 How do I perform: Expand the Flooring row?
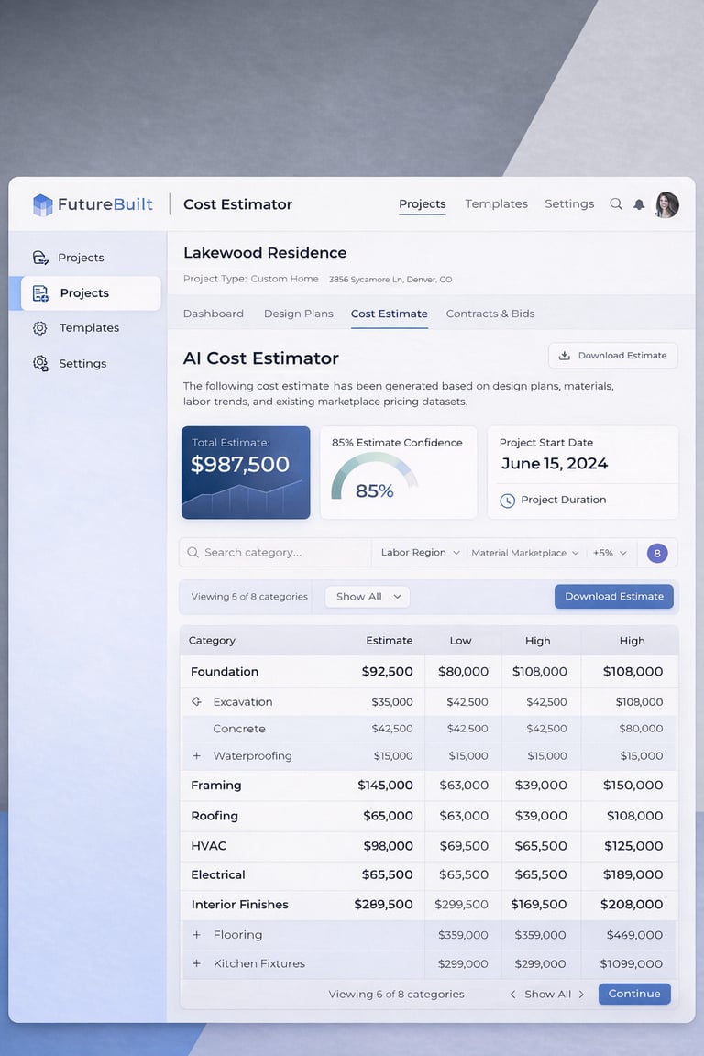197,935
